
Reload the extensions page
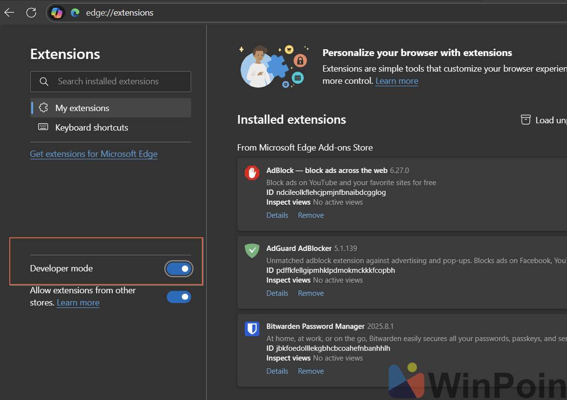[x=32, y=13]
